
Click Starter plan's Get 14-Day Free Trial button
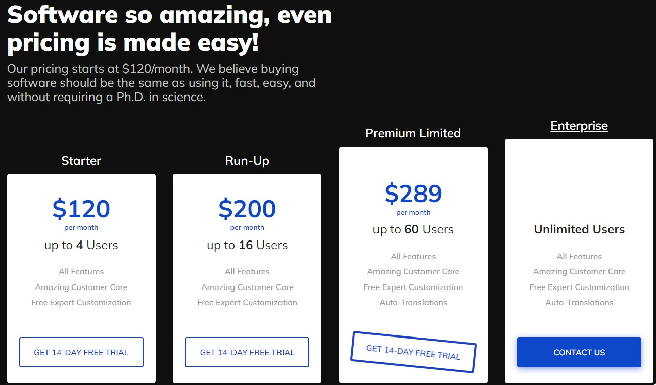81,352
